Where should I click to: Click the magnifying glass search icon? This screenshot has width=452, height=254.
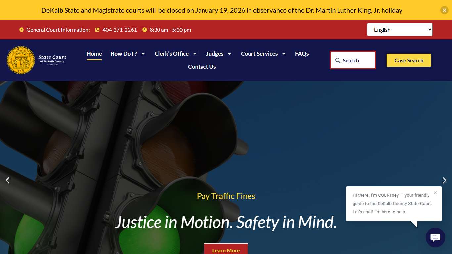pos(338,60)
